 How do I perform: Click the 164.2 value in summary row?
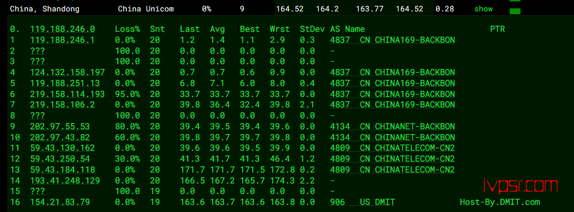click(327, 9)
